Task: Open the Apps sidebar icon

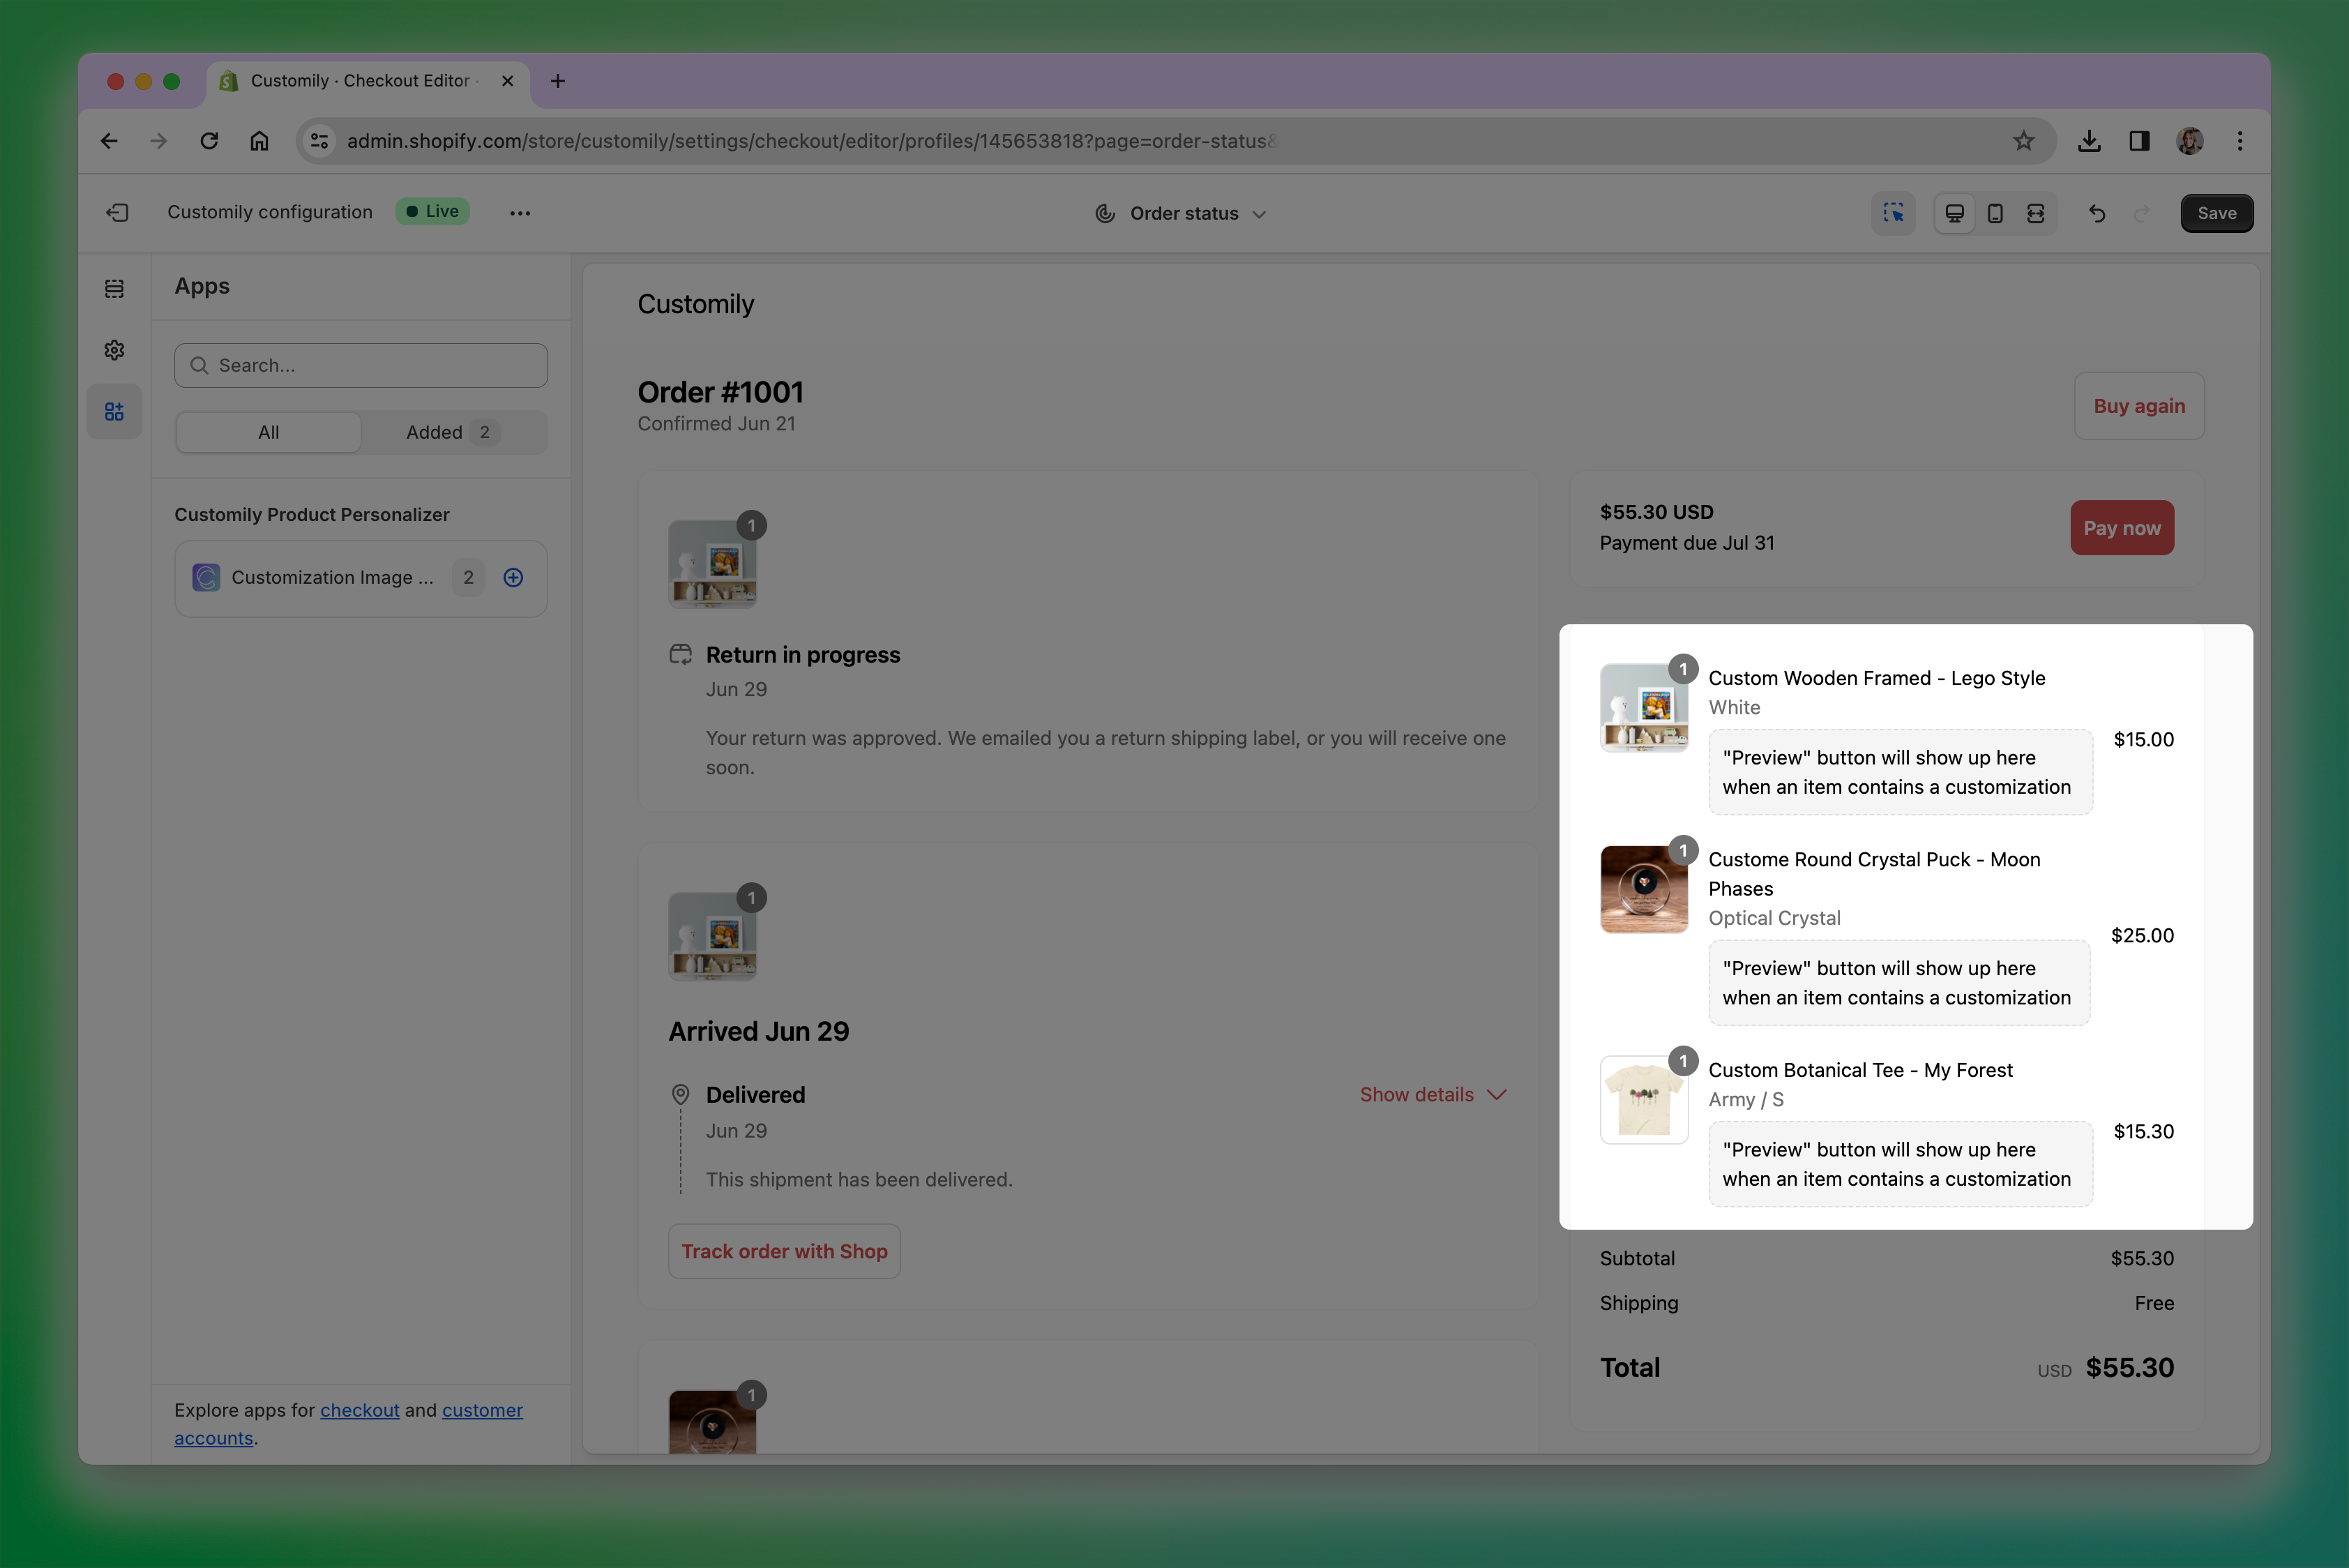Action: (x=114, y=412)
